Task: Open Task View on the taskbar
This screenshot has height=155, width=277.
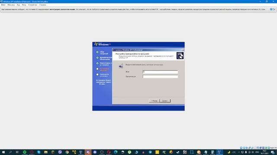Action: (17, 152)
